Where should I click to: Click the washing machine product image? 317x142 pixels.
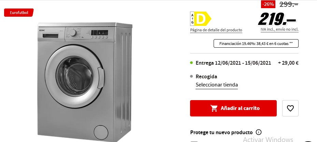pos(85,82)
